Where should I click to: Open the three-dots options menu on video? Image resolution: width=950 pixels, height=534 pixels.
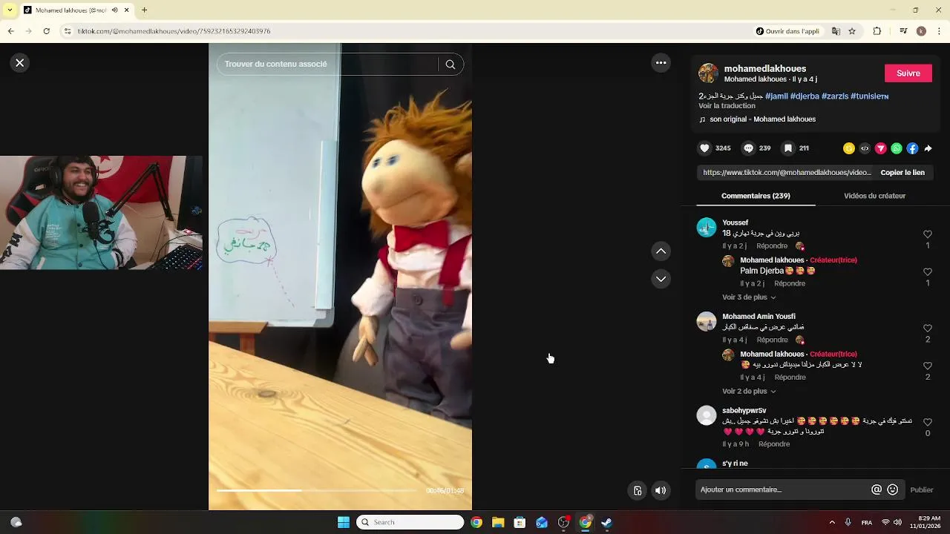[661, 63]
